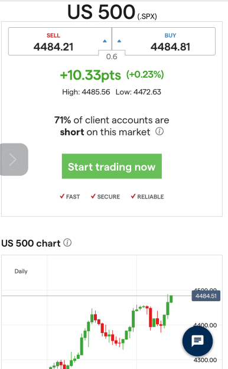Click the 4400.00 price axis label
228x369 pixels.
205,325
